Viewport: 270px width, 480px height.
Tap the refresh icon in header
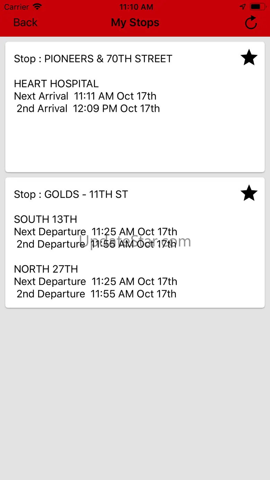(x=251, y=23)
